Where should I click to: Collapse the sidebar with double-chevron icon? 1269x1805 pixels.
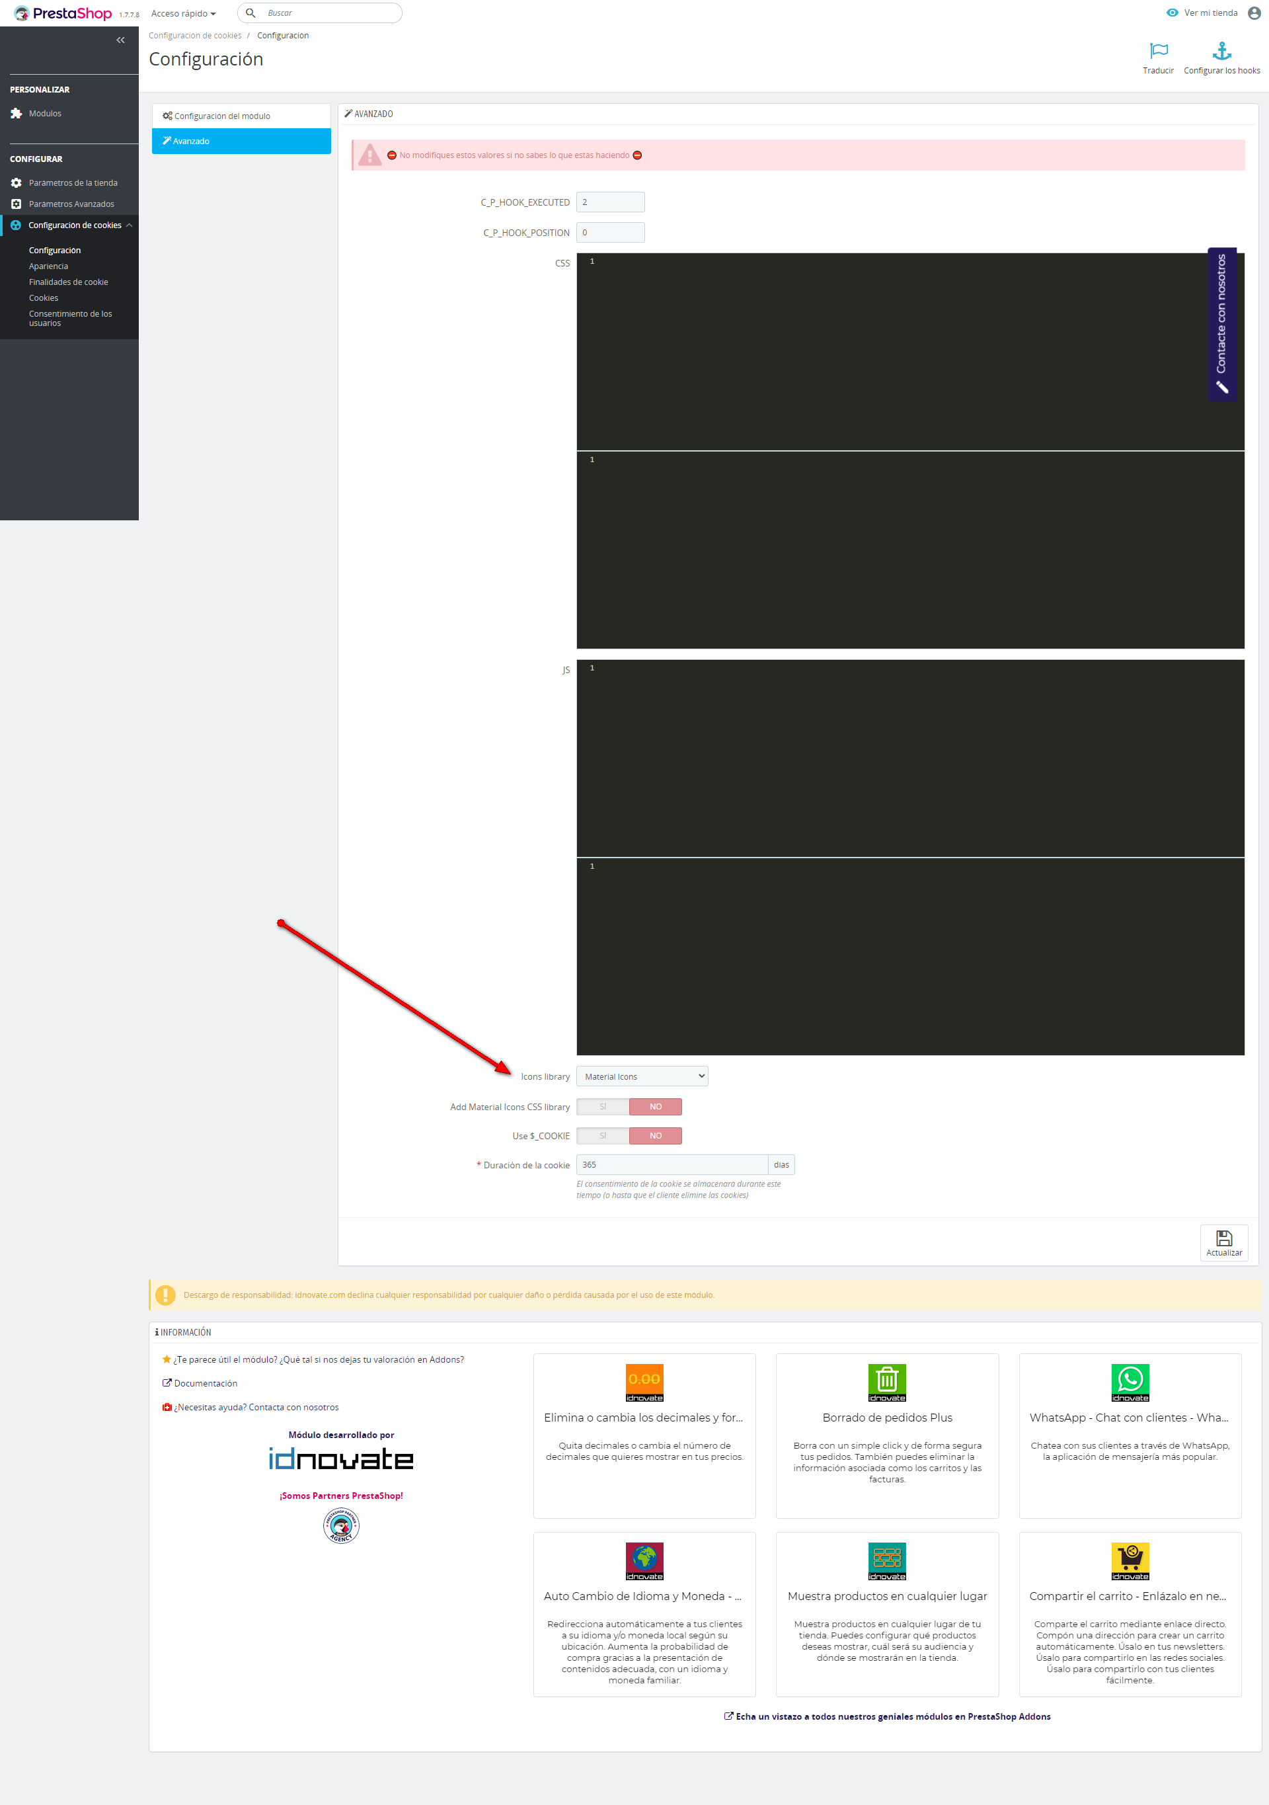[120, 40]
